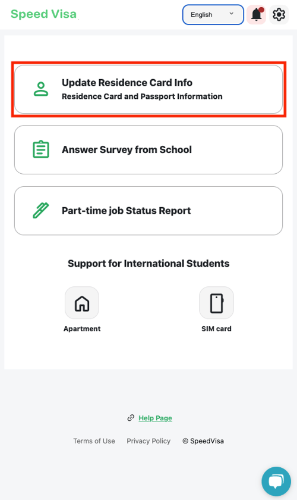
Task: Click the Speed Visa logo
Action: (x=43, y=14)
